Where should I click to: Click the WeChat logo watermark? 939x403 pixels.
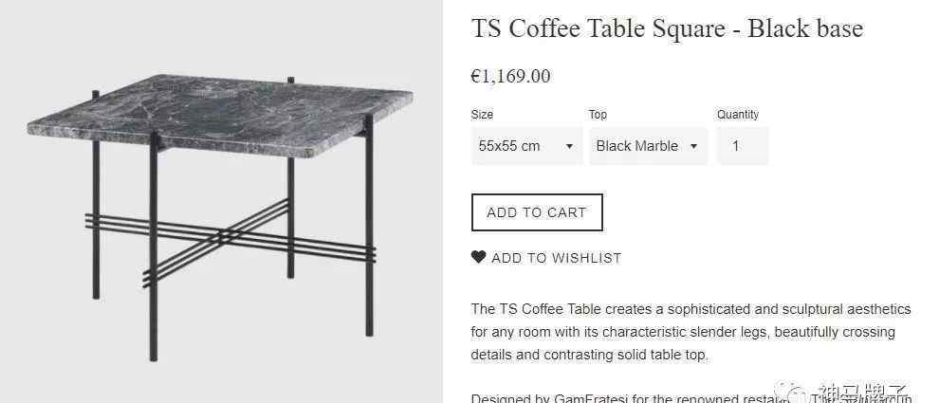(790, 392)
